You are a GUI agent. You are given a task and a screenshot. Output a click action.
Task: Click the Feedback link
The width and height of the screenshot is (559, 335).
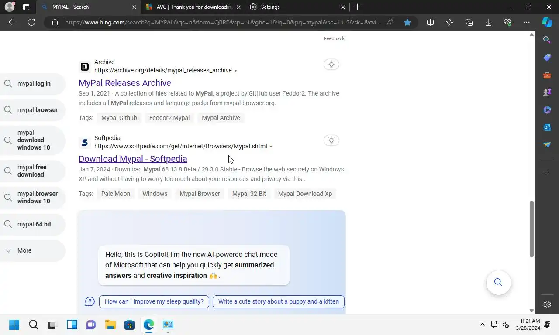click(334, 38)
